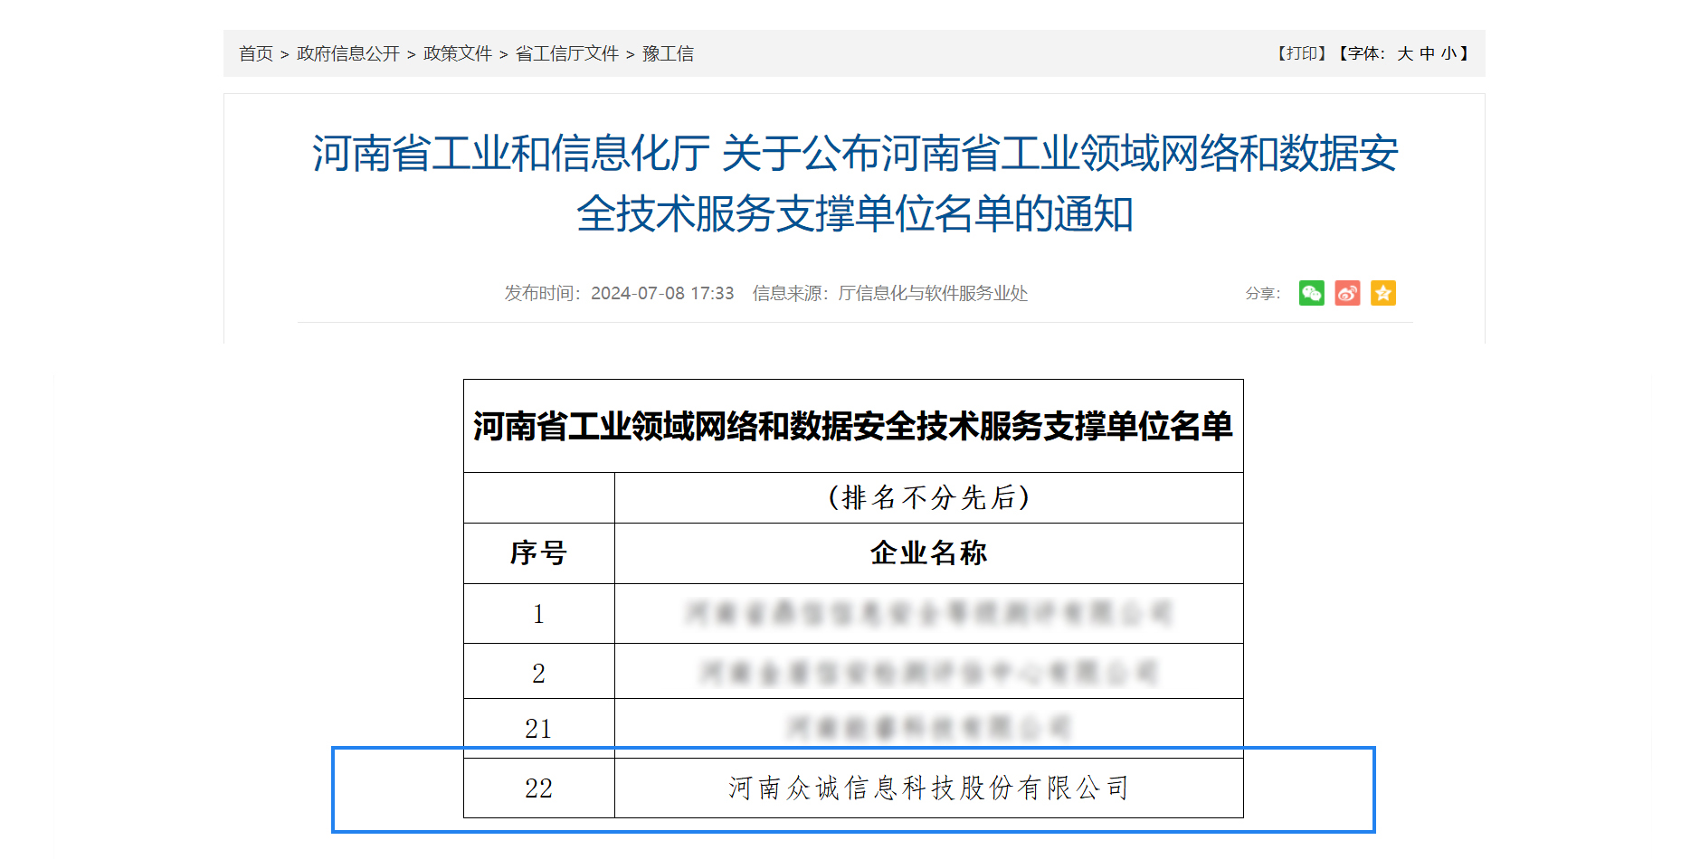
Task: Click the table title 河南省工业领域 header
Action: coord(852,426)
